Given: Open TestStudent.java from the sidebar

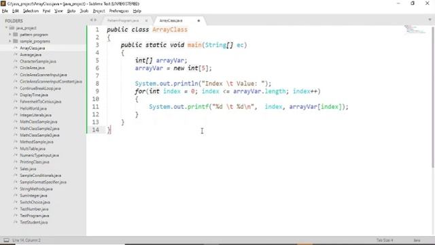Looking at the screenshot, I should (x=33, y=223).
